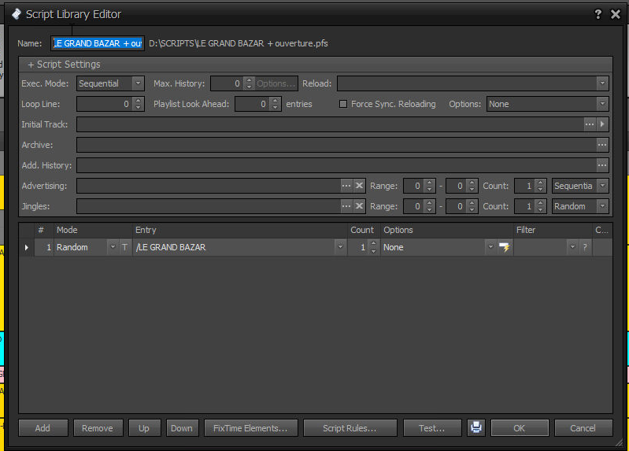
Task: Click the Add button
Action: [x=43, y=428]
